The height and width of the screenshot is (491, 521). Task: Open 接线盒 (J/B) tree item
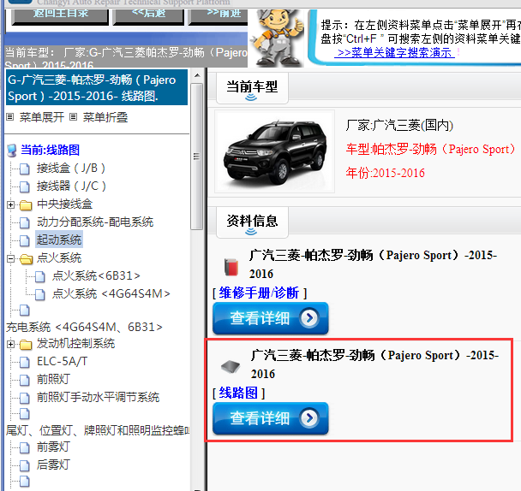[x=71, y=169]
